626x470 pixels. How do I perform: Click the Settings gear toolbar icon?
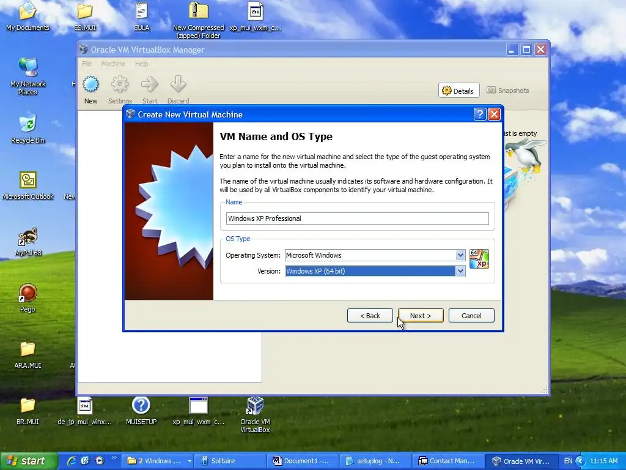(120, 84)
